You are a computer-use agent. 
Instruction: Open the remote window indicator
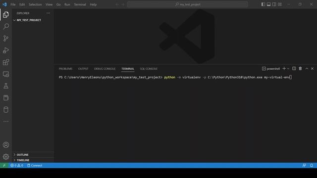pyautogui.click(x=4, y=165)
